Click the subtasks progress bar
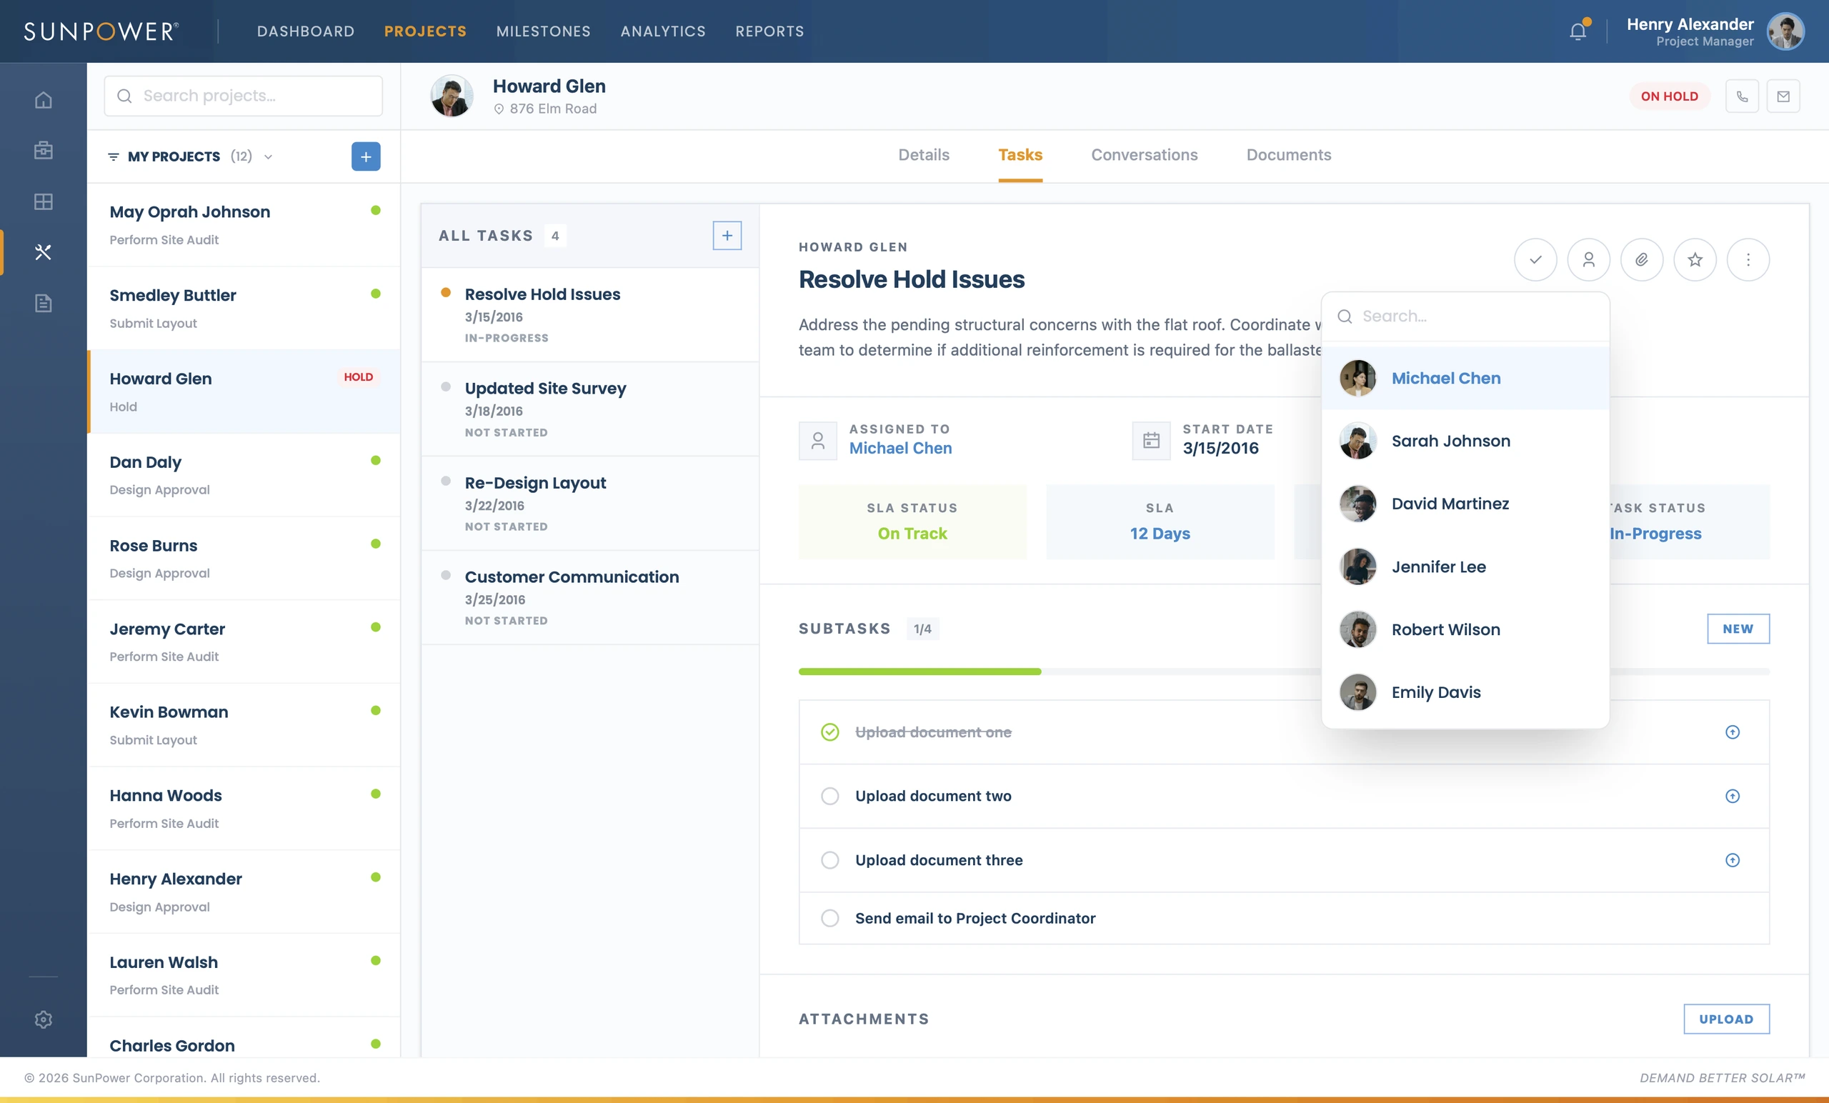 click(1283, 671)
